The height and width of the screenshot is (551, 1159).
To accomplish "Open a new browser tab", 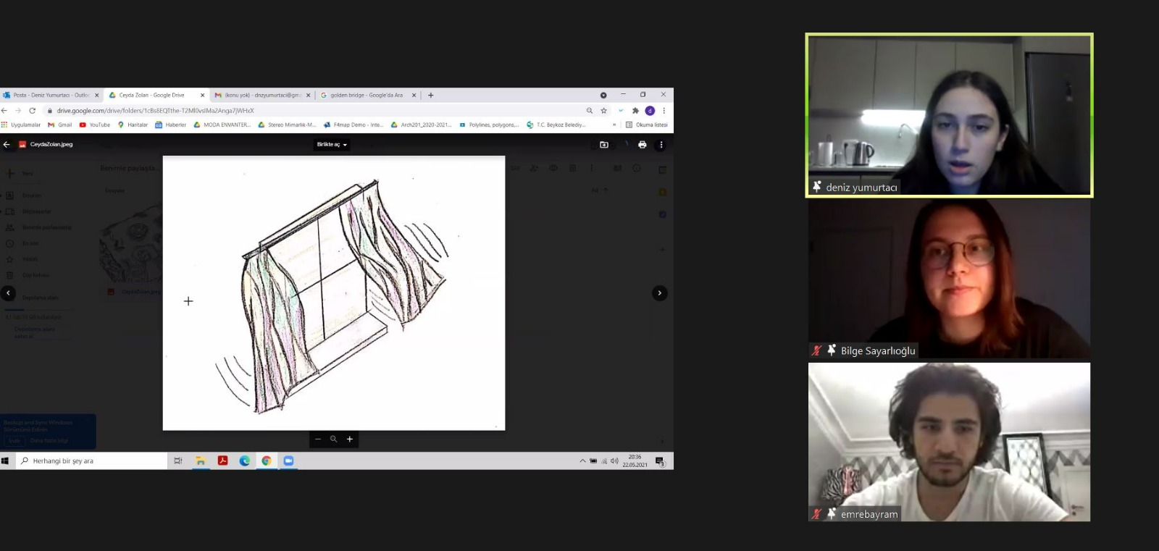I will point(430,95).
